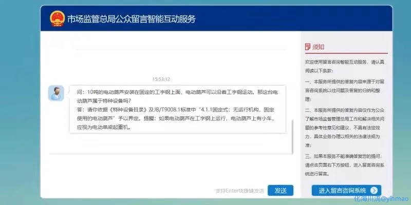Click the red 须知 document icon
411x205 pixels.
coord(307,47)
